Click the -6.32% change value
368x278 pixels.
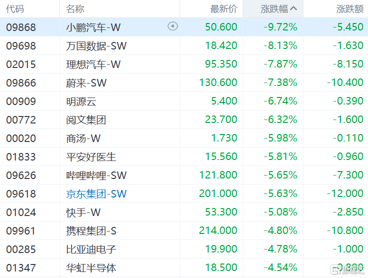[x=281, y=119]
